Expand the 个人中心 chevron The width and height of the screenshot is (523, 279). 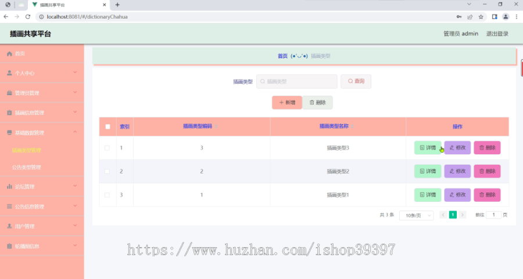tap(75, 73)
